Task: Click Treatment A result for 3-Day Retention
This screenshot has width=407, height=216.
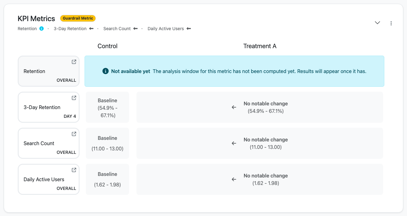Action: click(x=260, y=107)
